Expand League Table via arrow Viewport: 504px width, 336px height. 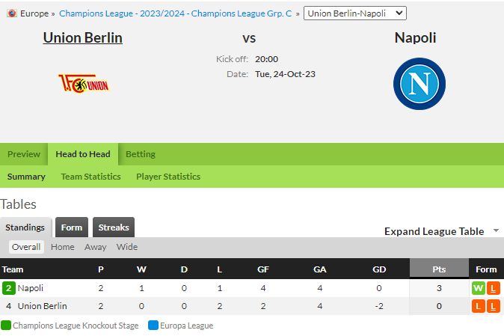click(496, 230)
